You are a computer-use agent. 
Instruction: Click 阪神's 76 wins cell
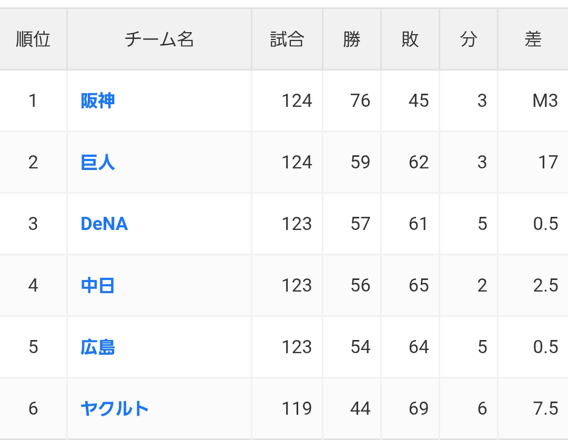click(360, 101)
